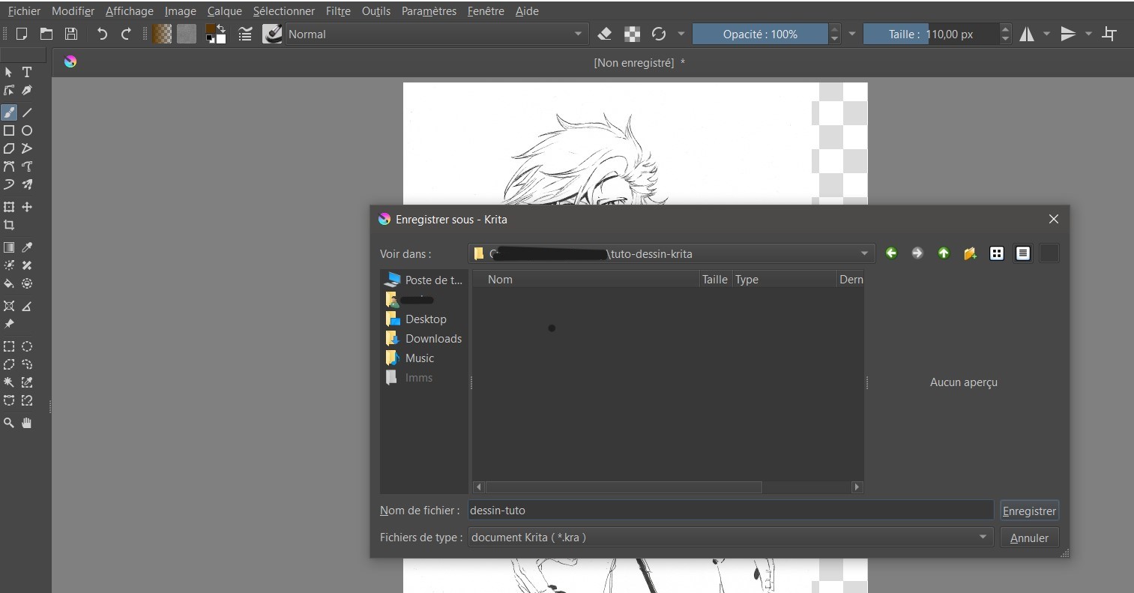Open the Aide menu

point(527,11)
